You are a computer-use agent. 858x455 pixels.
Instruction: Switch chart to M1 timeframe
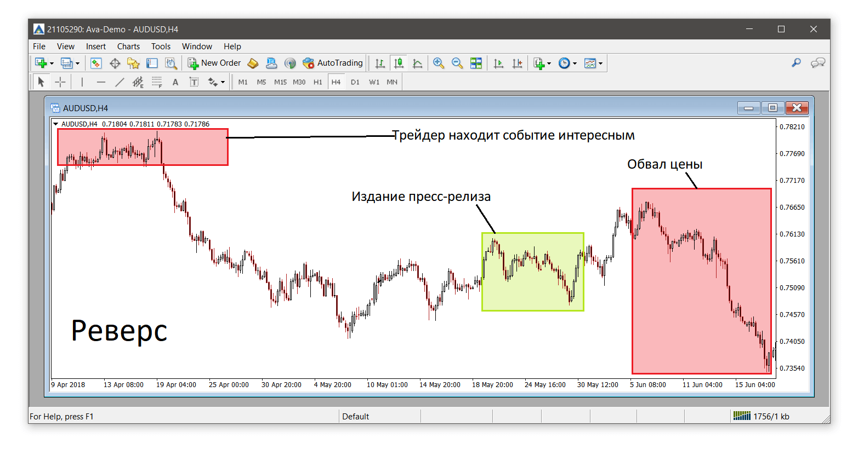[x=243, y=82]
